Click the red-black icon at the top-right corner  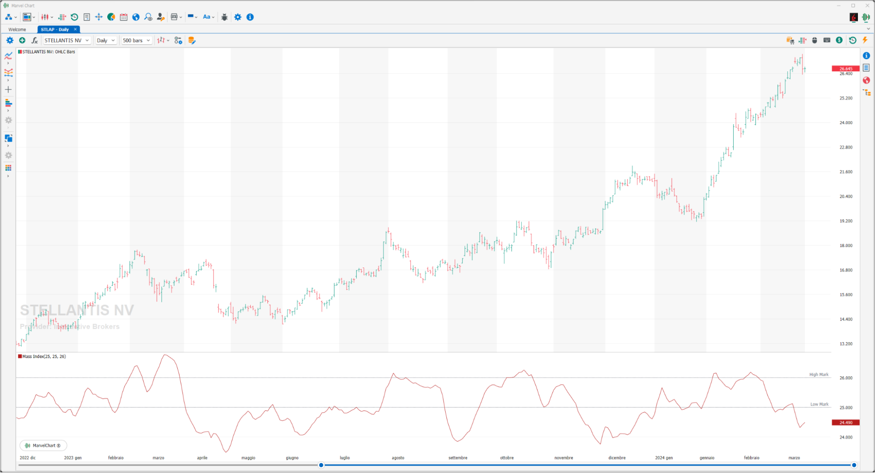click(854, 17)
